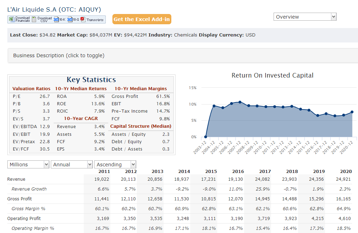The width and height of the screenshot is (358, 233).
Task: Click the 2015 gross margin value 62.8%
Action: coord(209,209)
